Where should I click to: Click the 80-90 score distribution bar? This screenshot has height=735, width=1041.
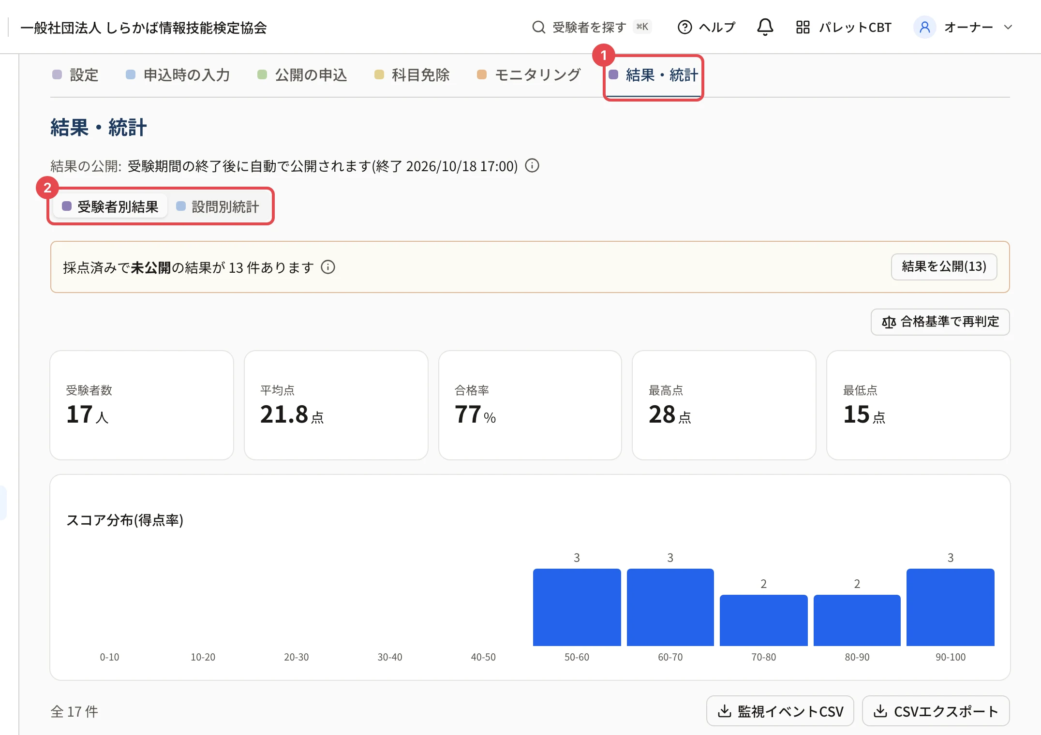click(857, 620)
